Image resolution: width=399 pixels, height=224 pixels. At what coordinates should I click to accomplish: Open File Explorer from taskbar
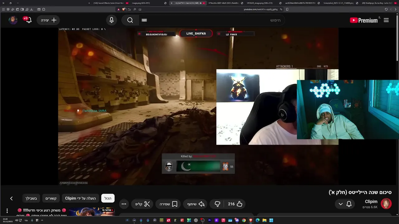[264, 220]
